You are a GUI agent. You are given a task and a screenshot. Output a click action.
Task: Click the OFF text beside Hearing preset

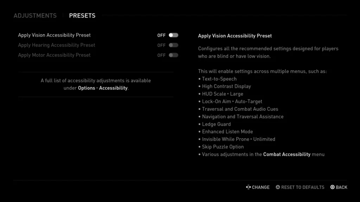coord(161,45)
